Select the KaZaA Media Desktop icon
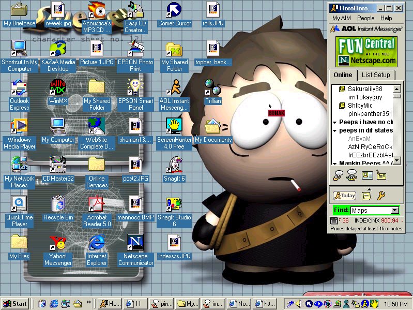 [58, 57]
